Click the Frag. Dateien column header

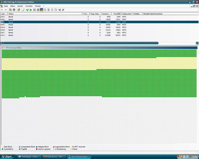96,14
